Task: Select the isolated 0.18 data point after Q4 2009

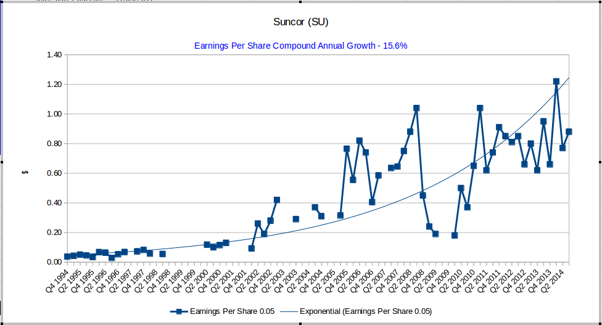Action: pyautogui.click(x=455, y=235)
